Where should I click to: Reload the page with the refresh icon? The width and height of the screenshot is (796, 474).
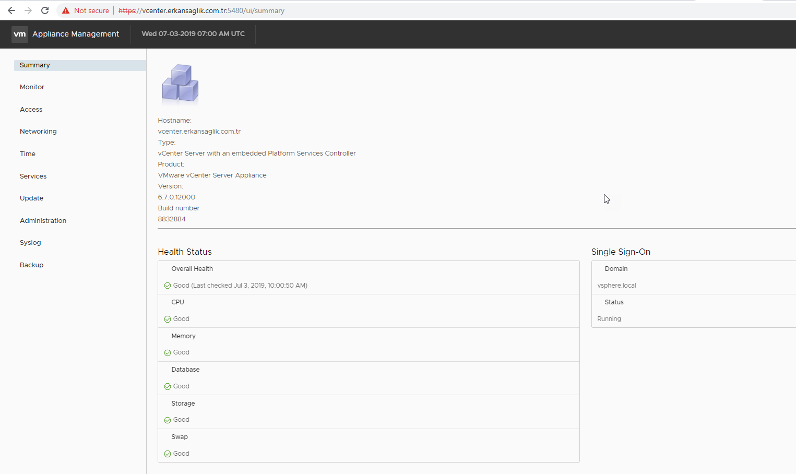[45, 10]
